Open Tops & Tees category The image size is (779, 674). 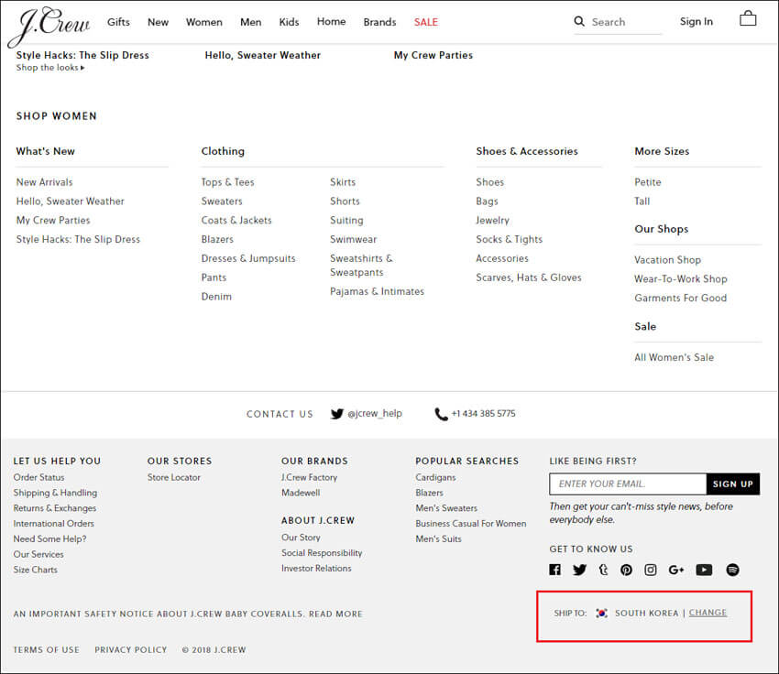(x=227, y=182)
